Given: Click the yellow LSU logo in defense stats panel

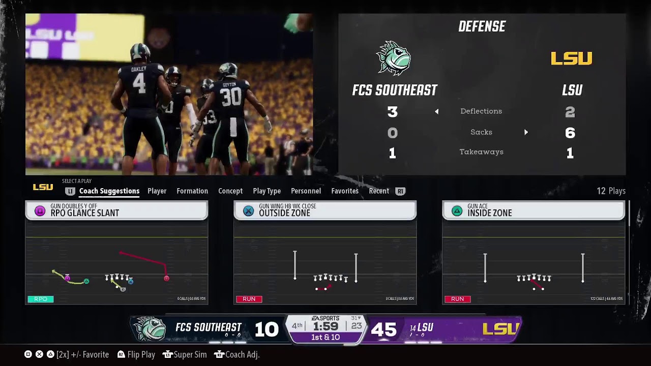Looking at the screenshot, I should pos(572,58).
